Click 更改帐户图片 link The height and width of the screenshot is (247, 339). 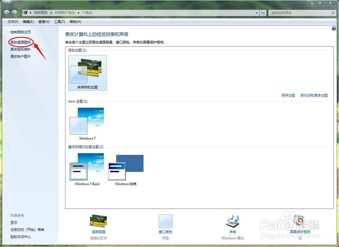(21, 56)
